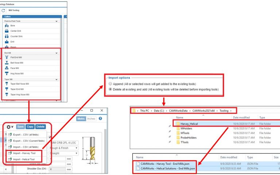Switch units to Inches
The height and width of the screenshot is (175, 280).
tap(92, 118)
